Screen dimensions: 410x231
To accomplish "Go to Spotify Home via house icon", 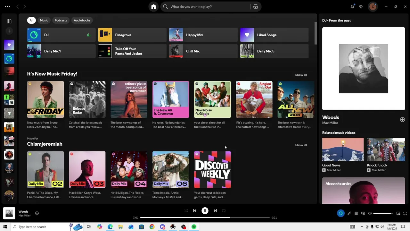I will [x=153, y=7].
